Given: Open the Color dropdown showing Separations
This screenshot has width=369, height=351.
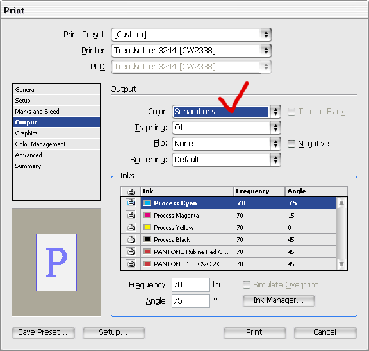Looking at the screenshot, I should point(226,112).
